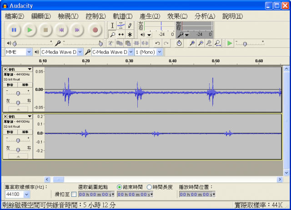This screenshot has width=291, height=210.
Task: Select the 時間長度 radio button
Action: point(149,187)
